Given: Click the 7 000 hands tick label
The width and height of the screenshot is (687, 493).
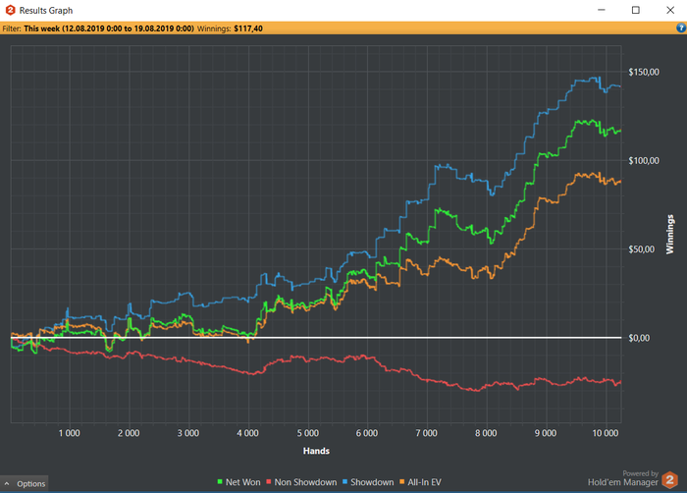Looking at the screenshot, I should [x=426, y=433].
